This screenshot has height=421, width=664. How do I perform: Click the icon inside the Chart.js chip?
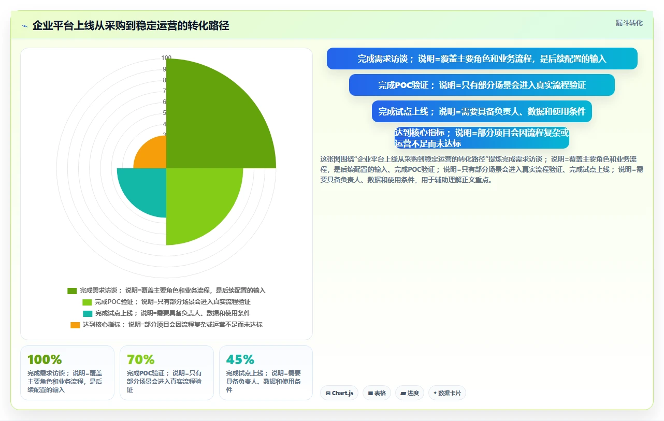pos(328,394)
